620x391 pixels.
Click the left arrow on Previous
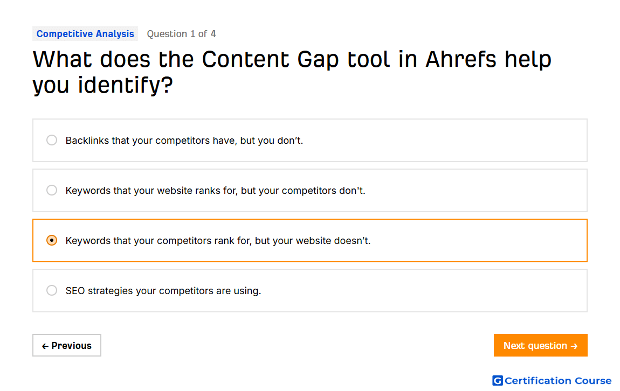45,346
